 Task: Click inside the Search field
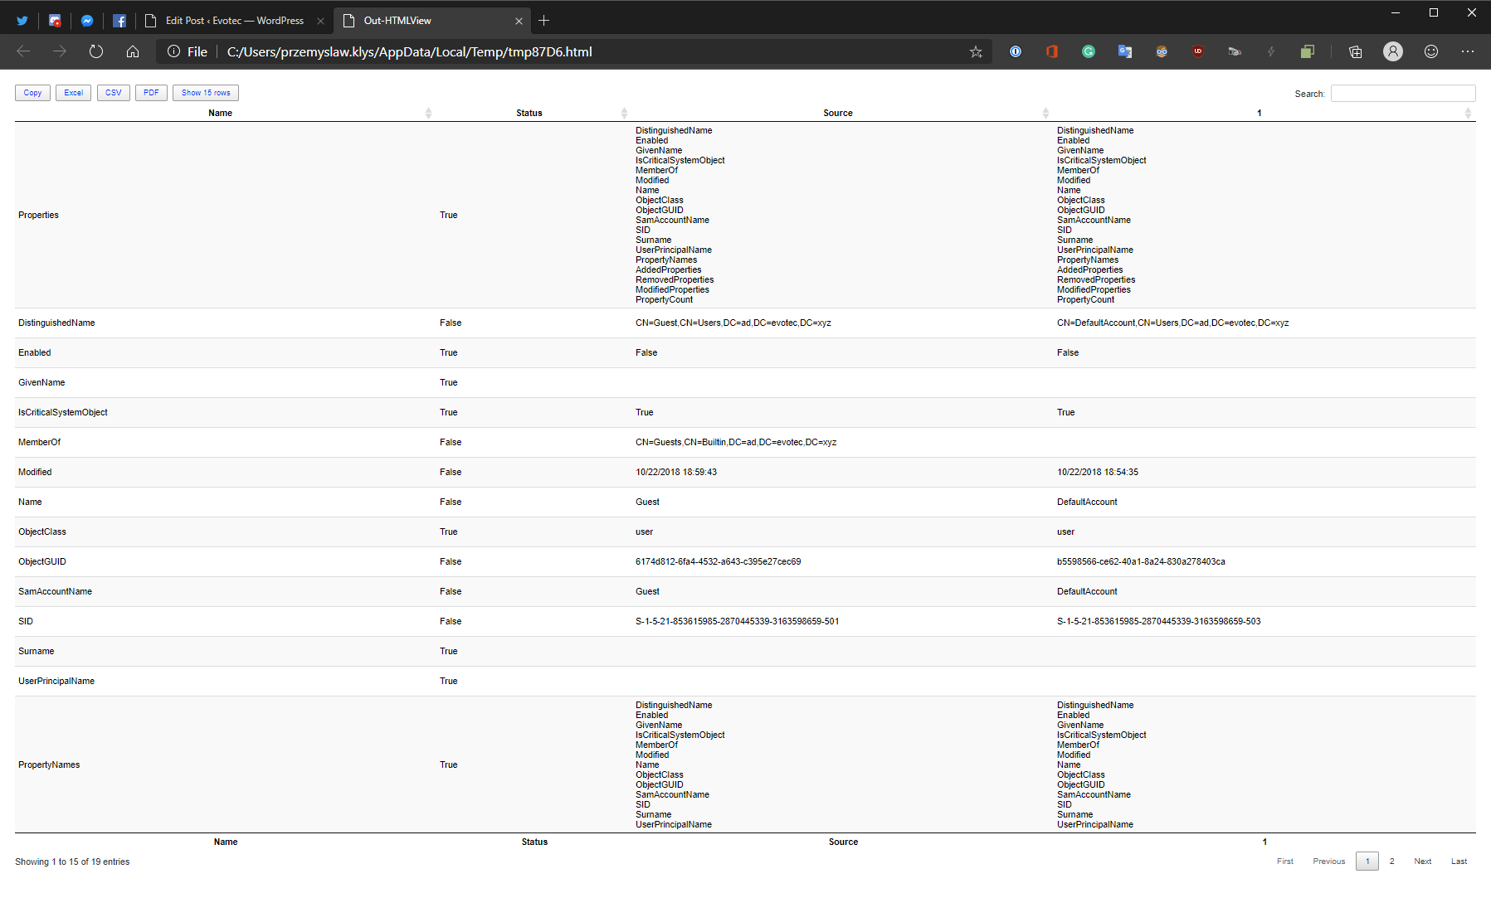tap(1402, 93)
